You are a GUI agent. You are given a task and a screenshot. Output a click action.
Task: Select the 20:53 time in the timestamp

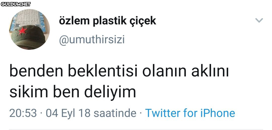tap(23, 113)
